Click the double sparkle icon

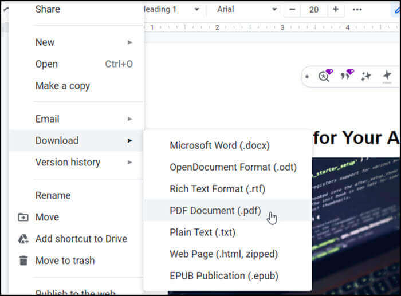coord(366,76)
